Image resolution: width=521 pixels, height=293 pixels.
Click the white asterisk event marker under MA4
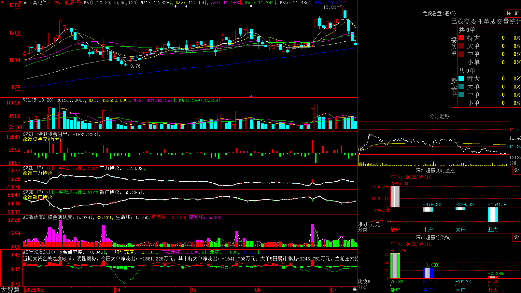[251, 6]
